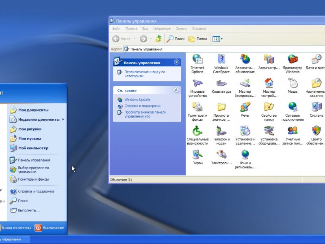Open the Правка menu

click(131, 28)
